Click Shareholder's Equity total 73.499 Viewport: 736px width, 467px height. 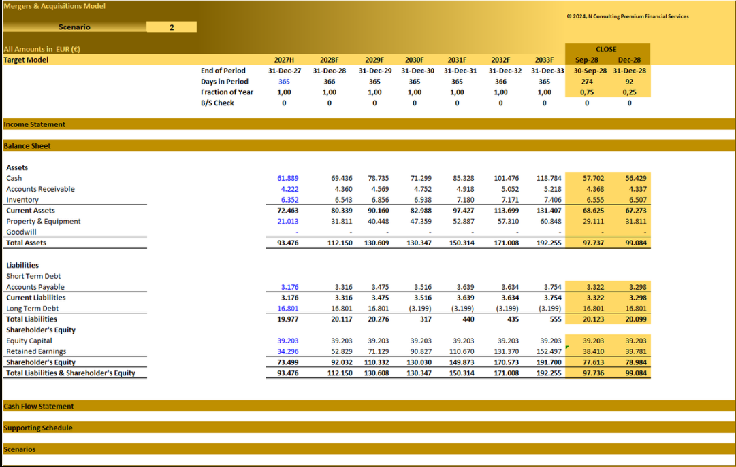tap(288, 362)
